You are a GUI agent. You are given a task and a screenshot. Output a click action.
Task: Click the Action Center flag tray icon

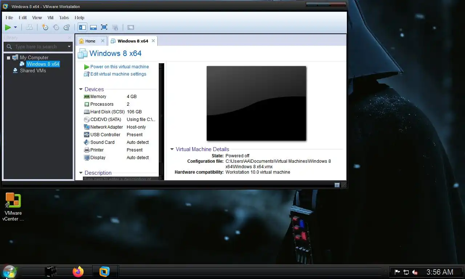(x=397, y=272)
